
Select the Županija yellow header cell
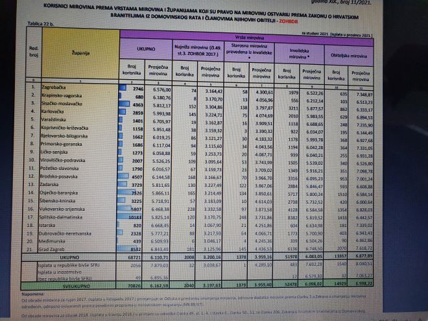coord(81,53)
